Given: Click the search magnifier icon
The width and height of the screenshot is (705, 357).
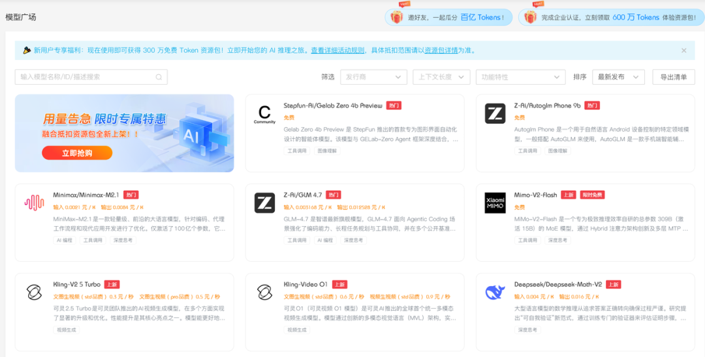Looking at the screenshot, I should [159, 77].
